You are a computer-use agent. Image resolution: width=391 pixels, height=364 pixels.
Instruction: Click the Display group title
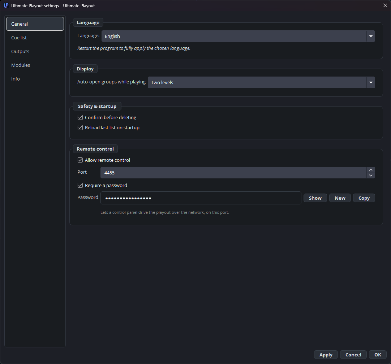(85, 69)
